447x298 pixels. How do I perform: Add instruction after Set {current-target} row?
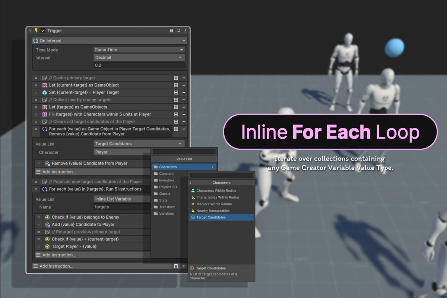coord(176,92)
